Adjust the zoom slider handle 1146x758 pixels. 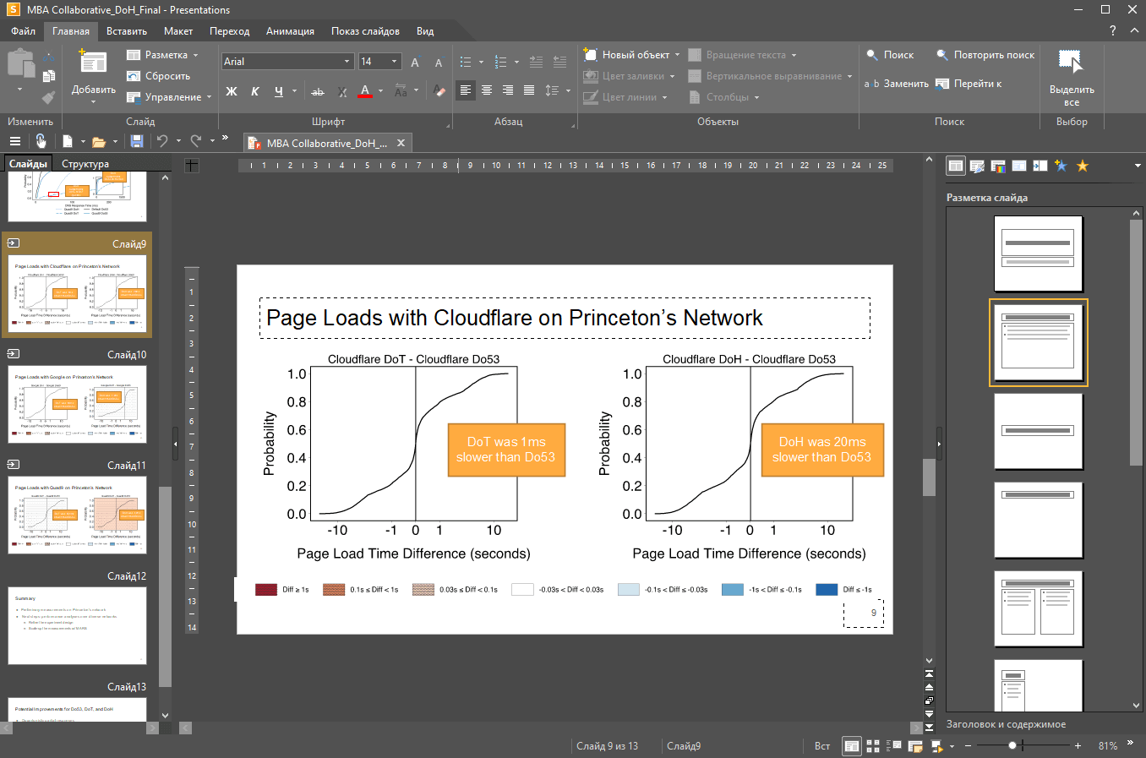(1012, 746)
